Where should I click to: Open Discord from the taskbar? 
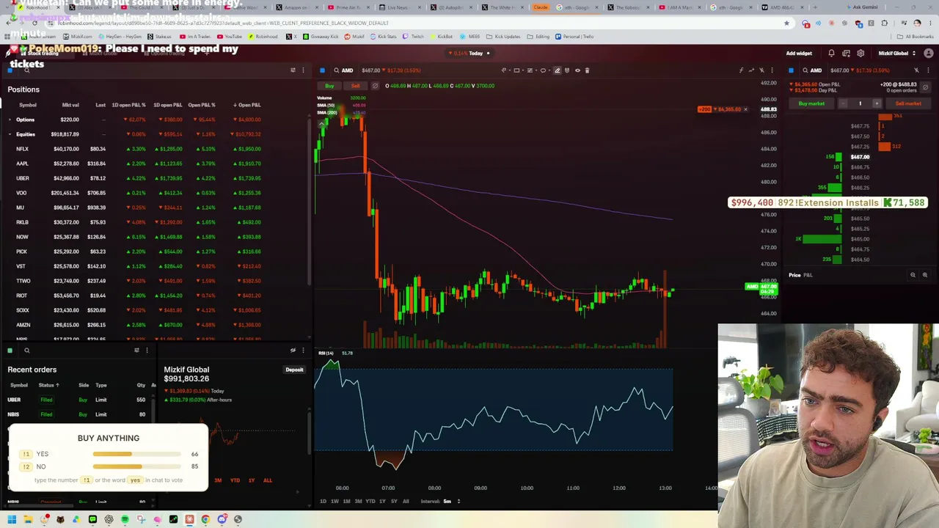pyautogui.click(x=222, y=519)
